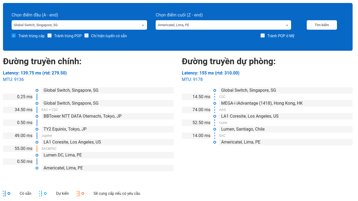Viewport: 358px width, 201px height.
Task: Tick the Chỉ hiện tuyến có sẵn checkbox
Action: pyautogui.click(x=87, y=36)
